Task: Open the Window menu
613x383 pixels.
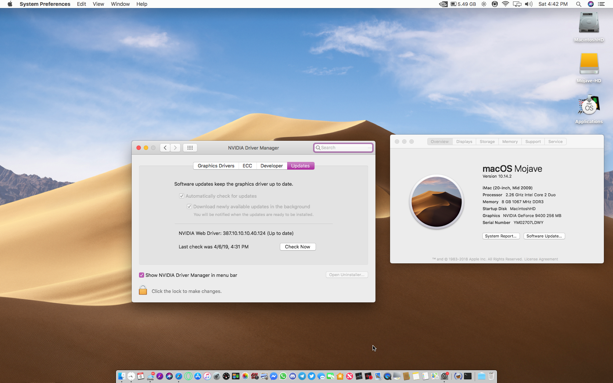Action: coord(120,4)
